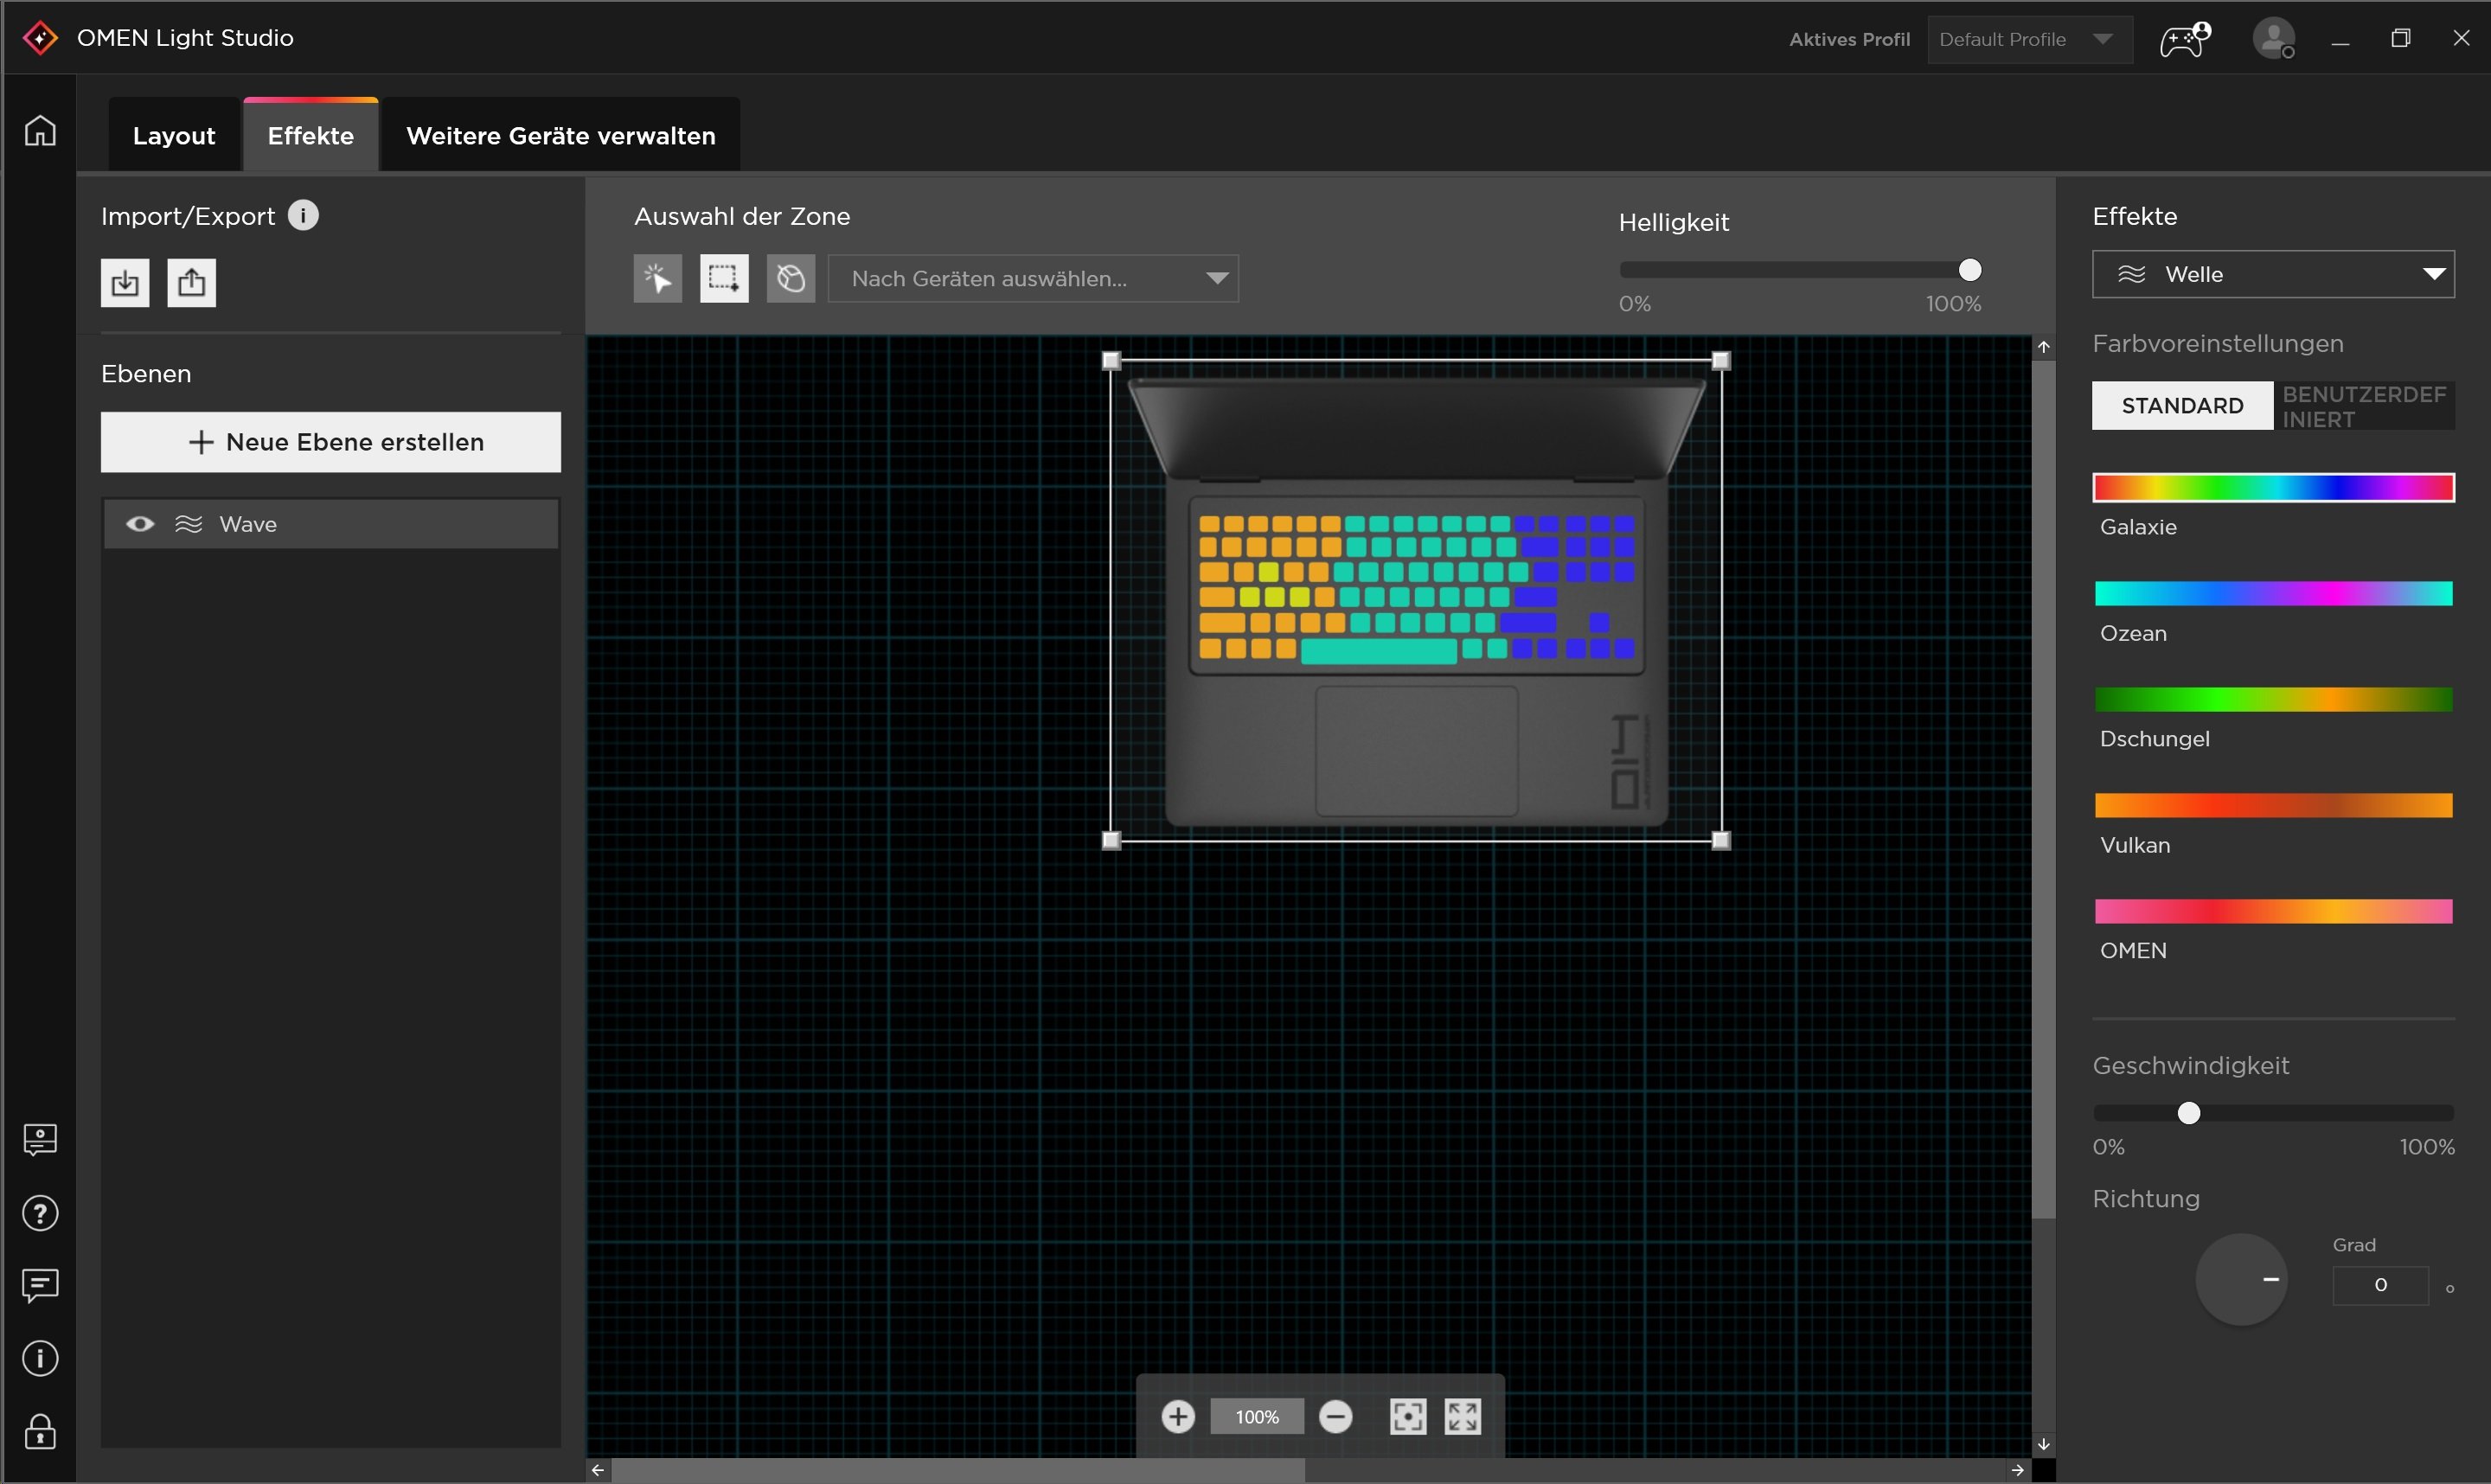Screen dimensions: 2491x1484
Task: Open the home sidebar icon
Action: (x=40, y=131)
